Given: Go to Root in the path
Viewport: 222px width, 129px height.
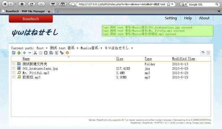Looking at the screenshot, I should click(x=40, y=48).
